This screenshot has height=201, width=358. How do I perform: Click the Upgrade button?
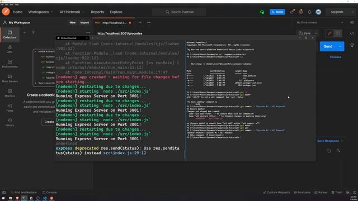pyautogui.click(x=337, y=12)
